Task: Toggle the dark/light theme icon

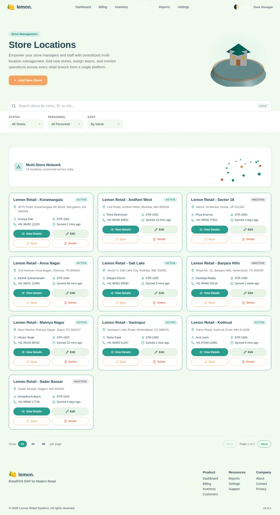Action: tap(236, 7)
